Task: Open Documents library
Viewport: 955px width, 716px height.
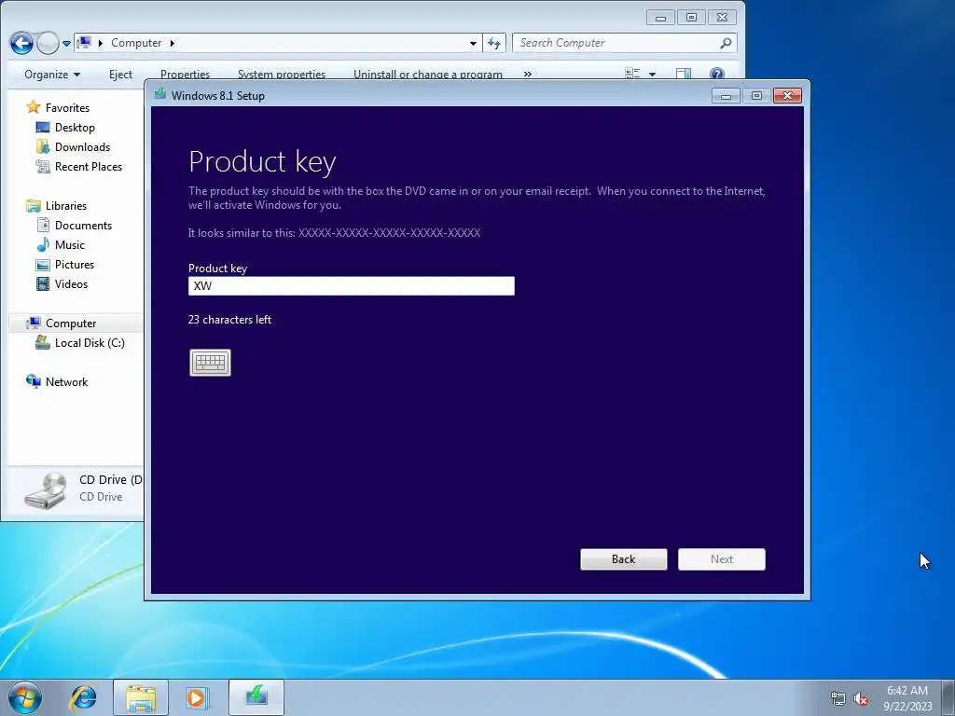Action: click(83, 226)
